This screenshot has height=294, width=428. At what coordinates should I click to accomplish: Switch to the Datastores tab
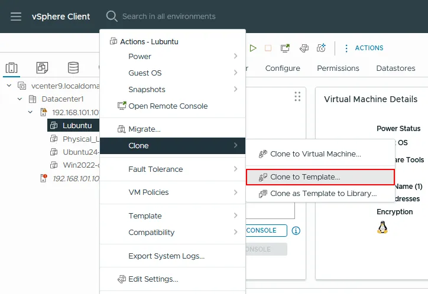pyautogui.click(x=395, y=68)
